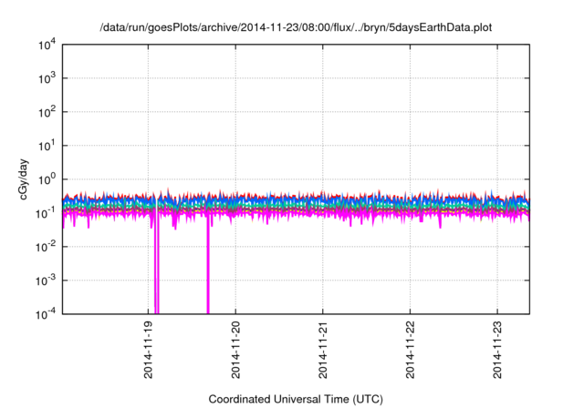Screen dimensions: 584x408
Task: Select the 2014-11-21 date tick label
Action: pos(323,350)
